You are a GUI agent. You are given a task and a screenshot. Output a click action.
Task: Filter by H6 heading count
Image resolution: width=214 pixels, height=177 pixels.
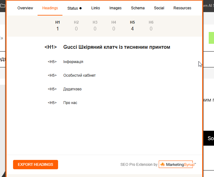click(151, 25)
